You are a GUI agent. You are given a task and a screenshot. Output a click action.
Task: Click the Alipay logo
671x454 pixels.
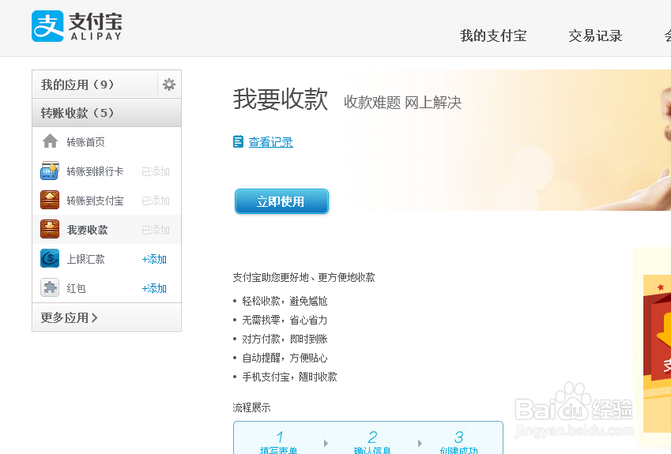[x=77, y=26]
